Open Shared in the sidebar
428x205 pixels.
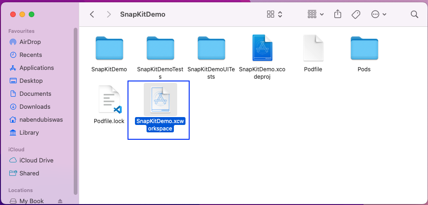pyautogui.click(x=24, y=174)
